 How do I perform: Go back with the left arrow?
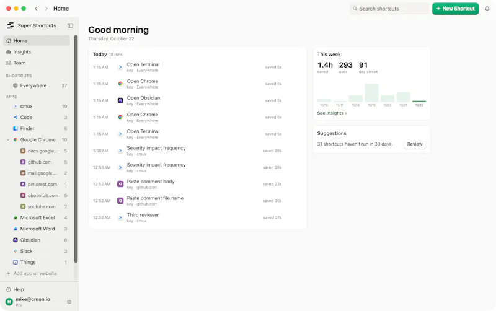36,9
